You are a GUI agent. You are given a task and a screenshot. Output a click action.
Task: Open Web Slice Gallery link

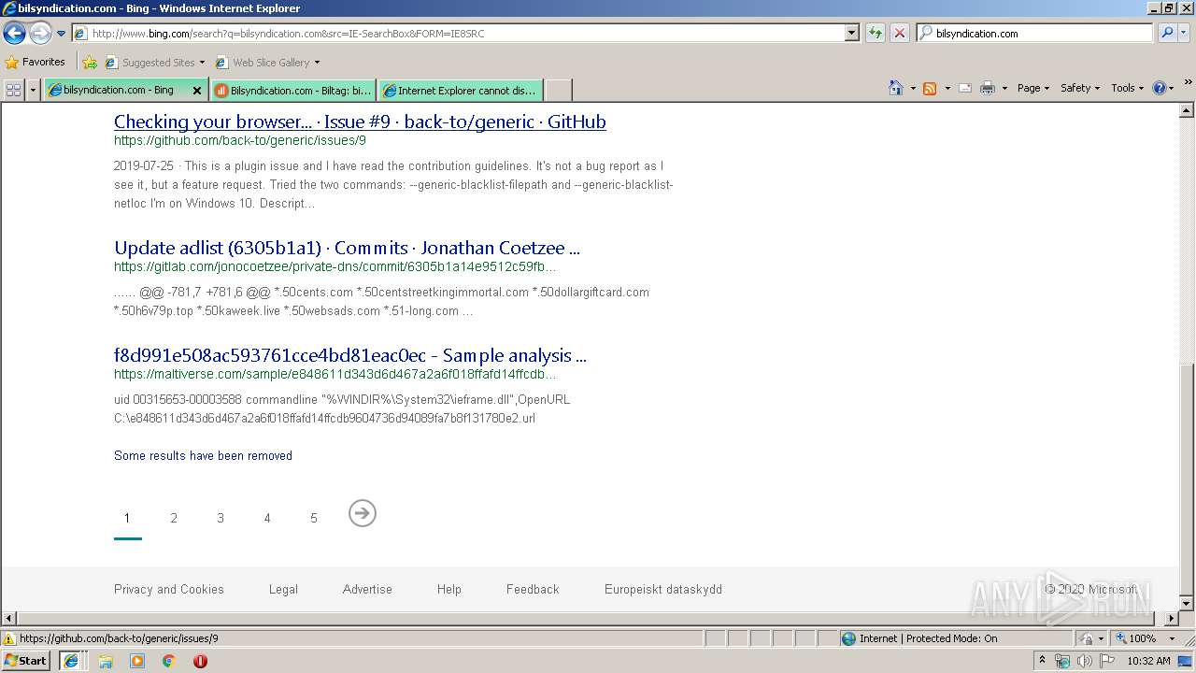[x=267, y=63]
